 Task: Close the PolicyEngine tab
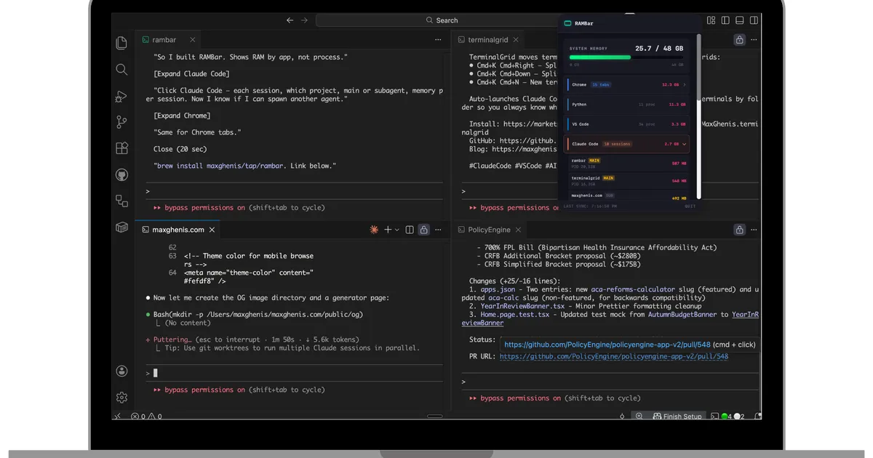click(x=519, y=230)
